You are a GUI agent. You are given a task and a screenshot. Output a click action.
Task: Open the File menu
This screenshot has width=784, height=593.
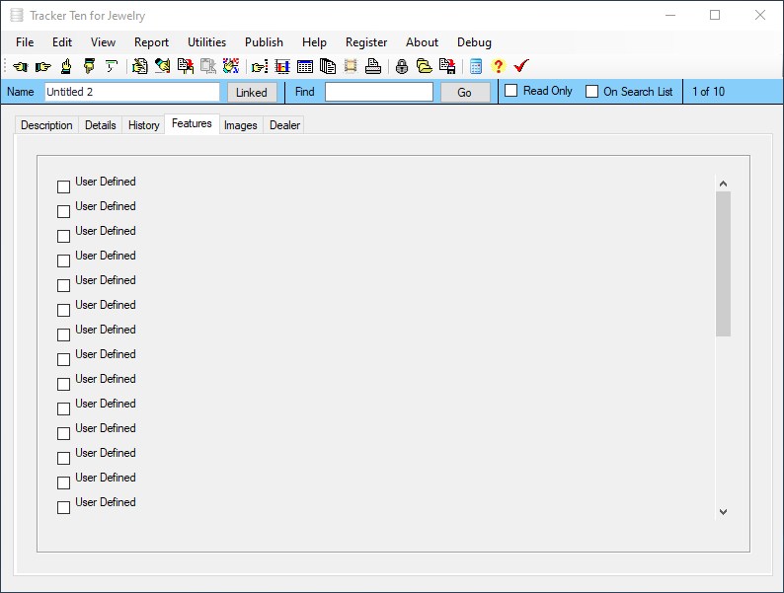pos(25,42)
